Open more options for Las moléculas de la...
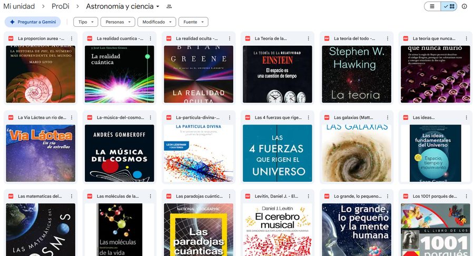This screenshot has height=256, width=474. pyautogui.click(x=151, y=196)
